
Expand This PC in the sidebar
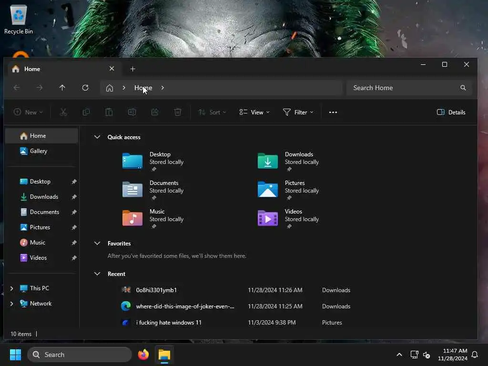point(12,288)
